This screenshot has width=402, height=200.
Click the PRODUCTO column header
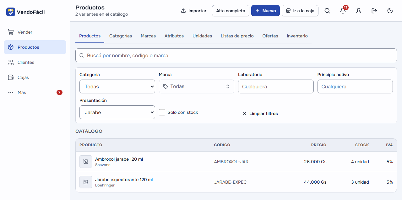pos(91,145)
